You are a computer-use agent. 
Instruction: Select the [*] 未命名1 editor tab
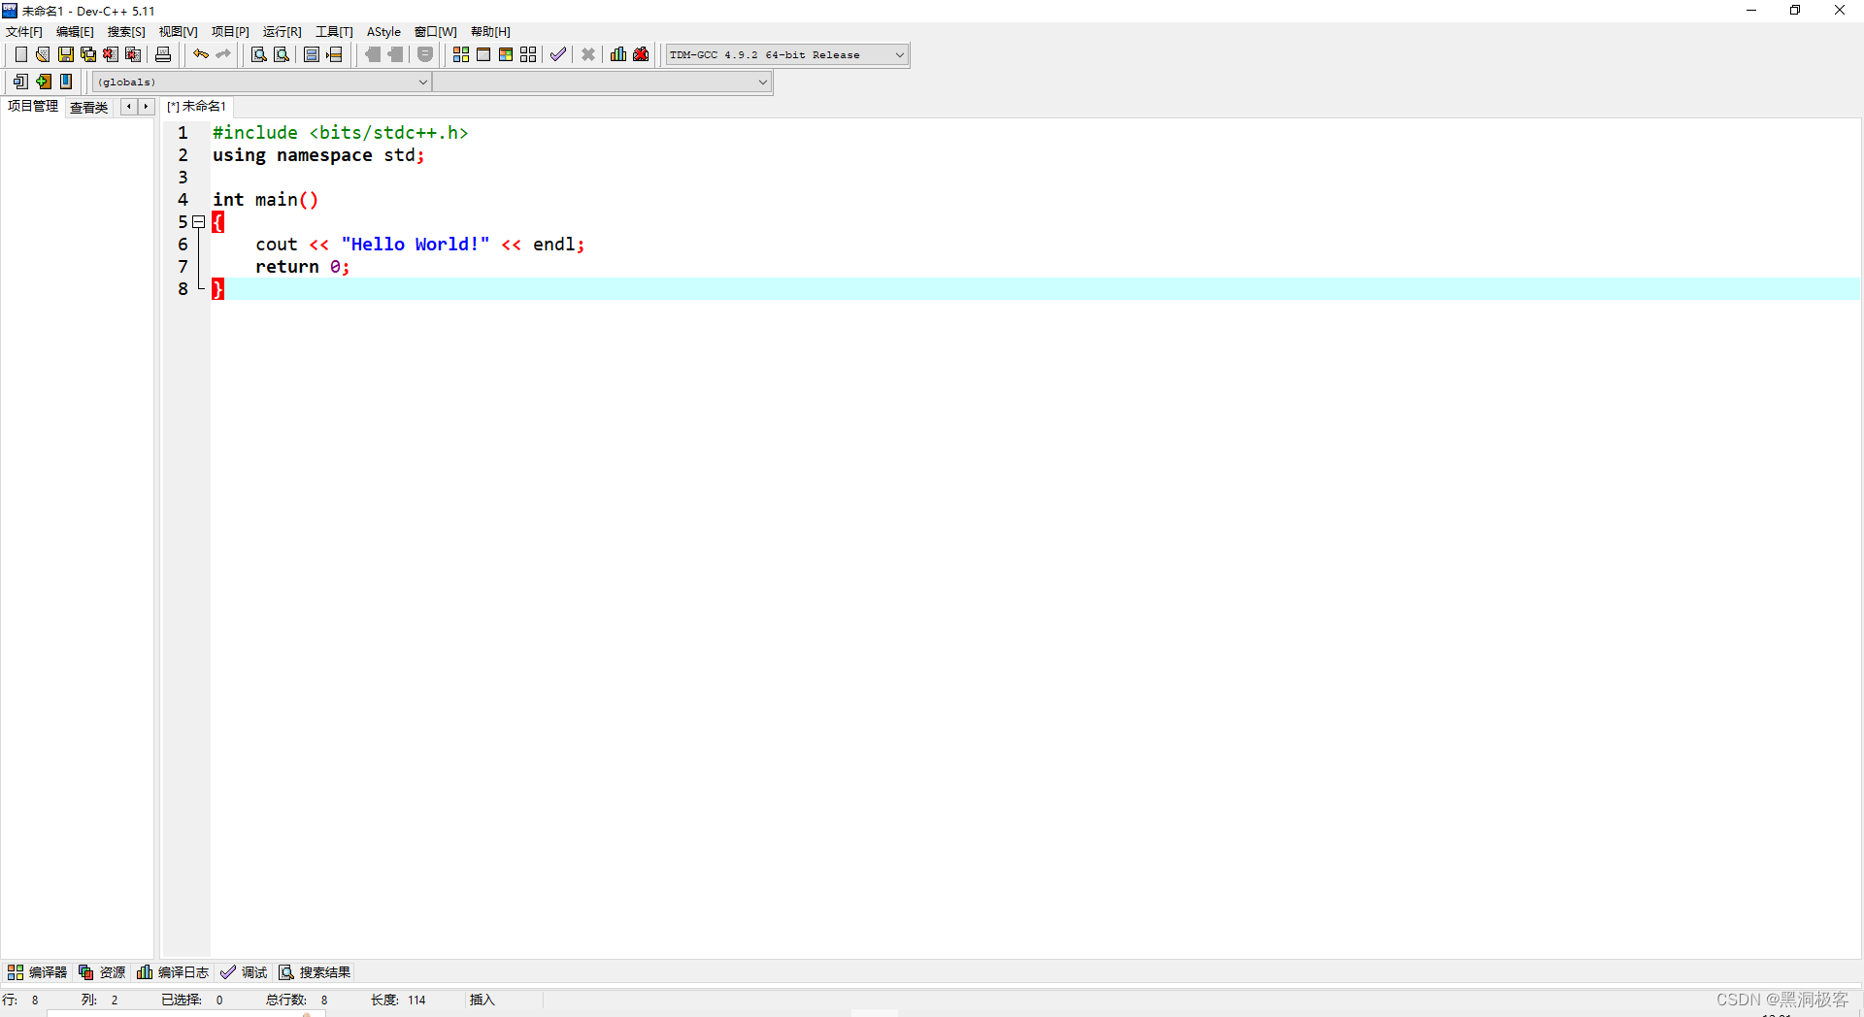(196, 106)
